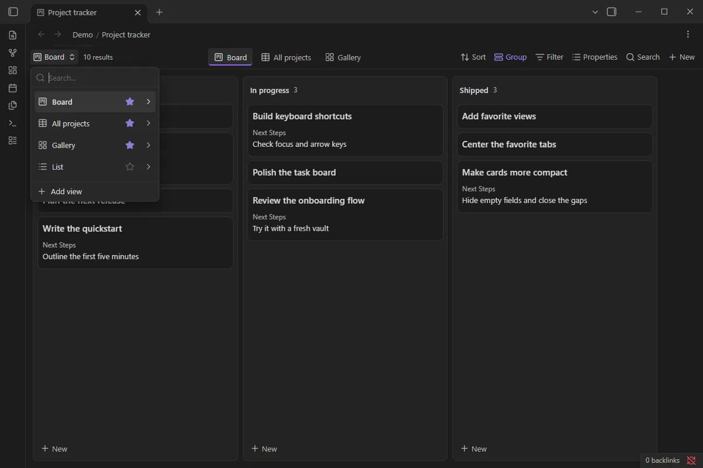Open the Add favorite views card
Viewport: 703px width, 468px height.
555,116
